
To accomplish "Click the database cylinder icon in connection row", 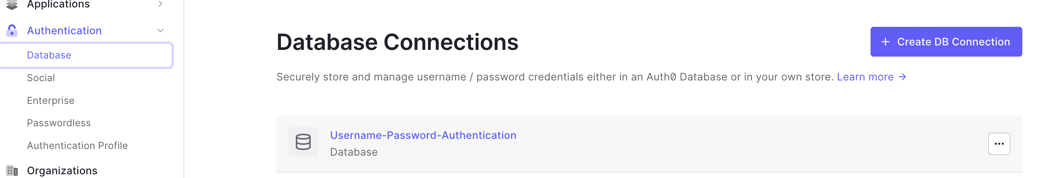I will click(303, 142).
